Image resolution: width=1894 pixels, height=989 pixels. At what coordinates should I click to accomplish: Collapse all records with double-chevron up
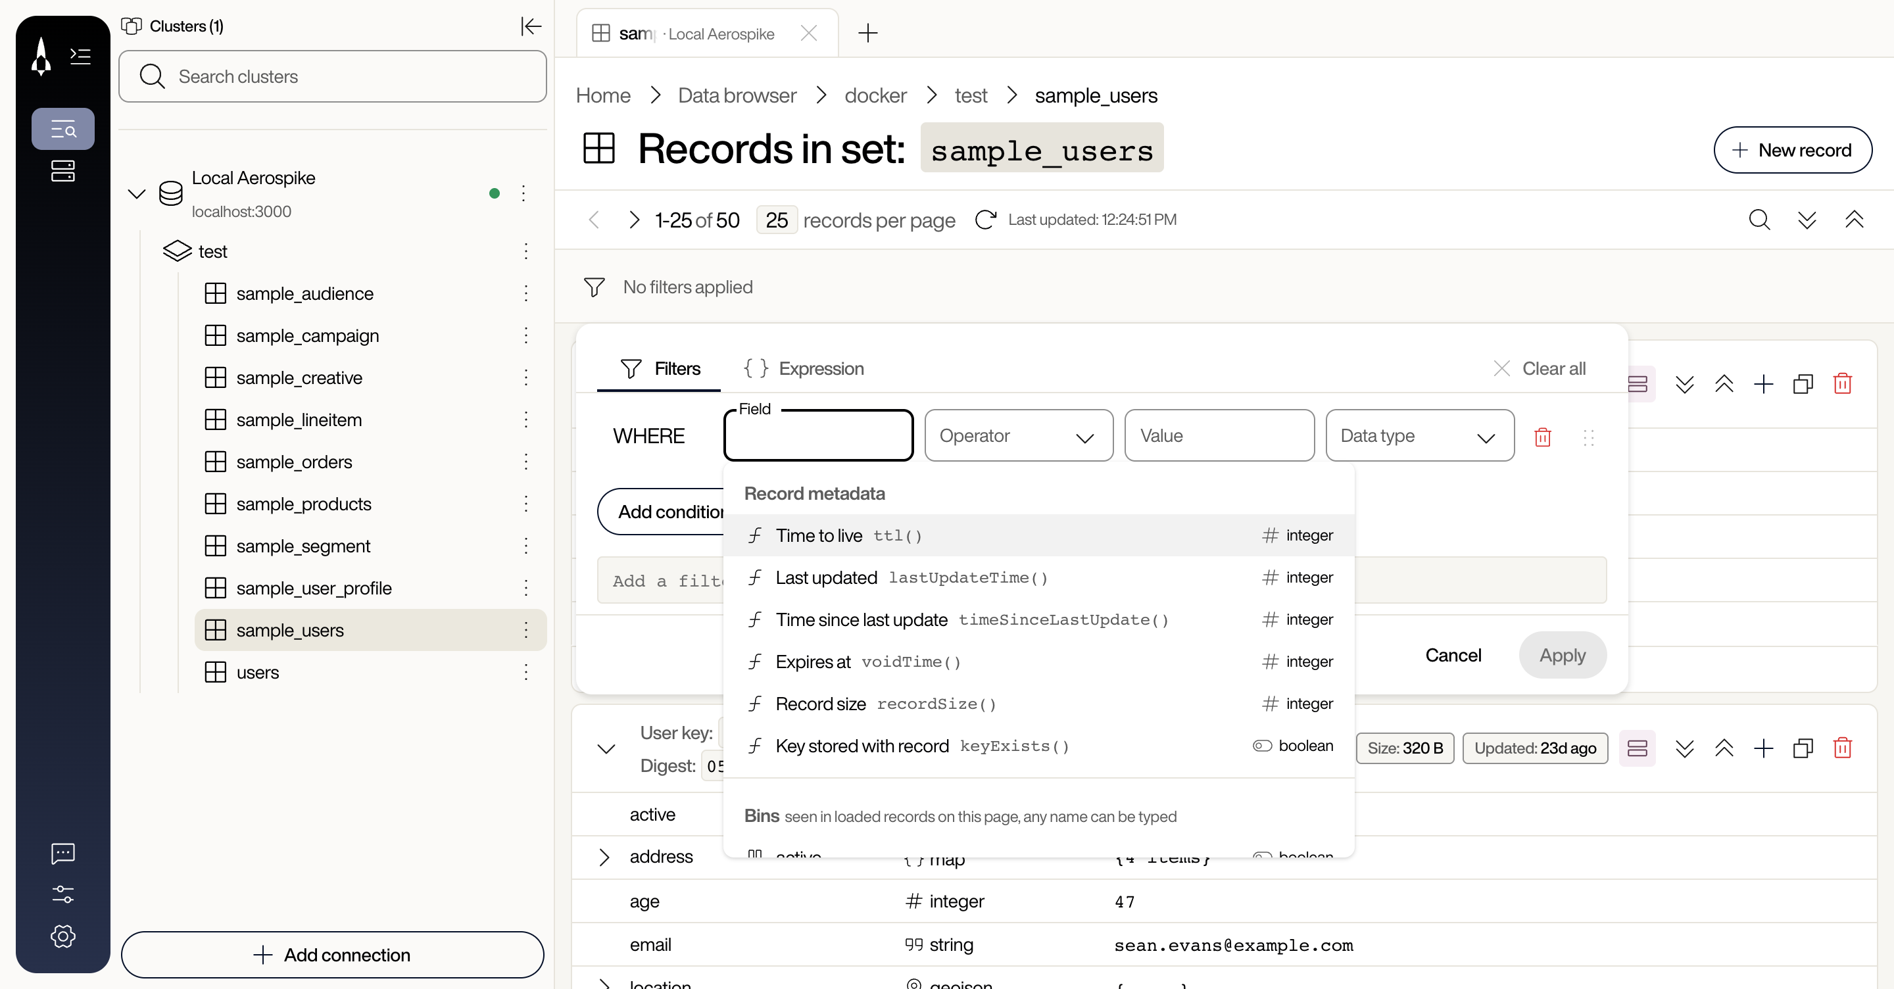(x=1855, y=220)
